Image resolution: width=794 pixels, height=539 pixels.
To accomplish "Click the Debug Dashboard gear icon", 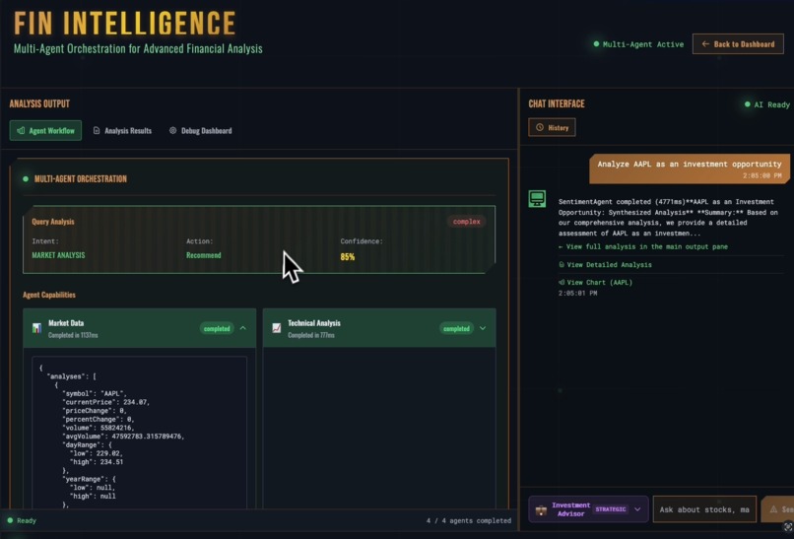I will pyautogui.click(x=172, y=131).
